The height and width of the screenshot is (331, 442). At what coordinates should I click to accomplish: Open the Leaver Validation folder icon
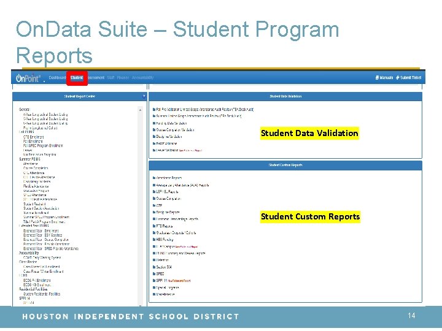(x=154, y=150)
